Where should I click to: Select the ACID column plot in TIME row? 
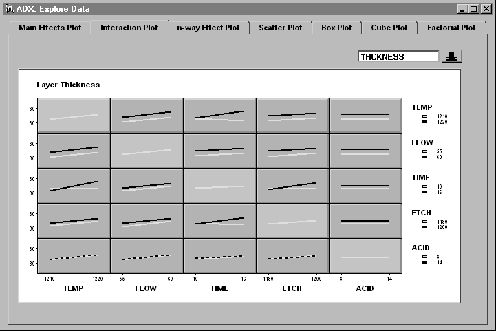(365, 186)
